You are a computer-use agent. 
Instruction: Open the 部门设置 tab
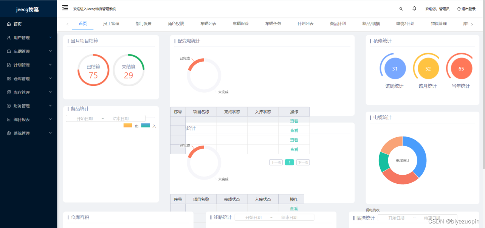click(144, 23)
